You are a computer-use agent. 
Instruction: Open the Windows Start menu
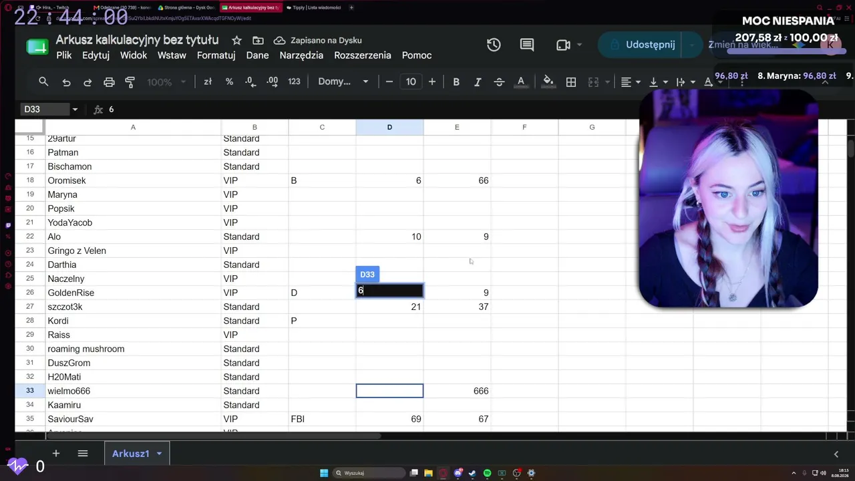324,473
